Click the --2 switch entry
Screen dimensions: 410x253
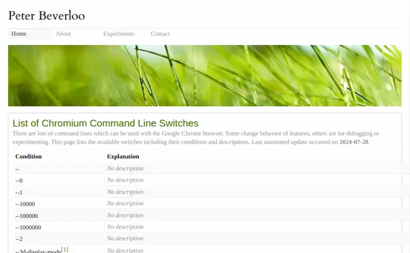tap(19, 239)
